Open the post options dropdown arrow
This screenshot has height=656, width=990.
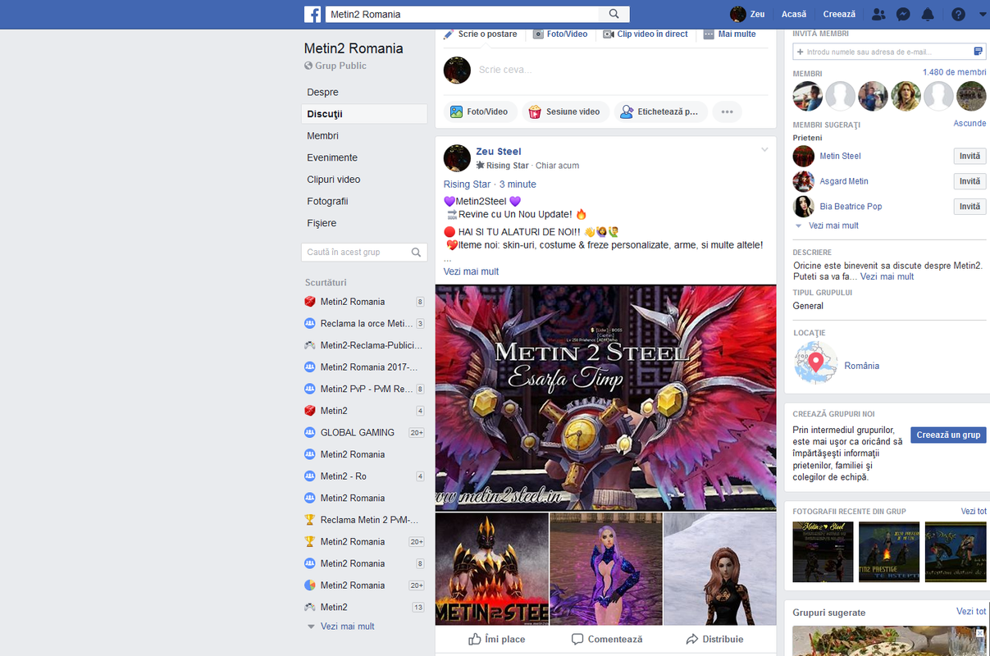764,149
